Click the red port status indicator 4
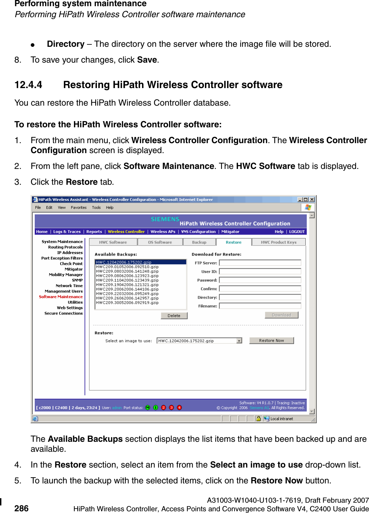The width and height of the screenshot is (369, 513). (x=179, y=407)
